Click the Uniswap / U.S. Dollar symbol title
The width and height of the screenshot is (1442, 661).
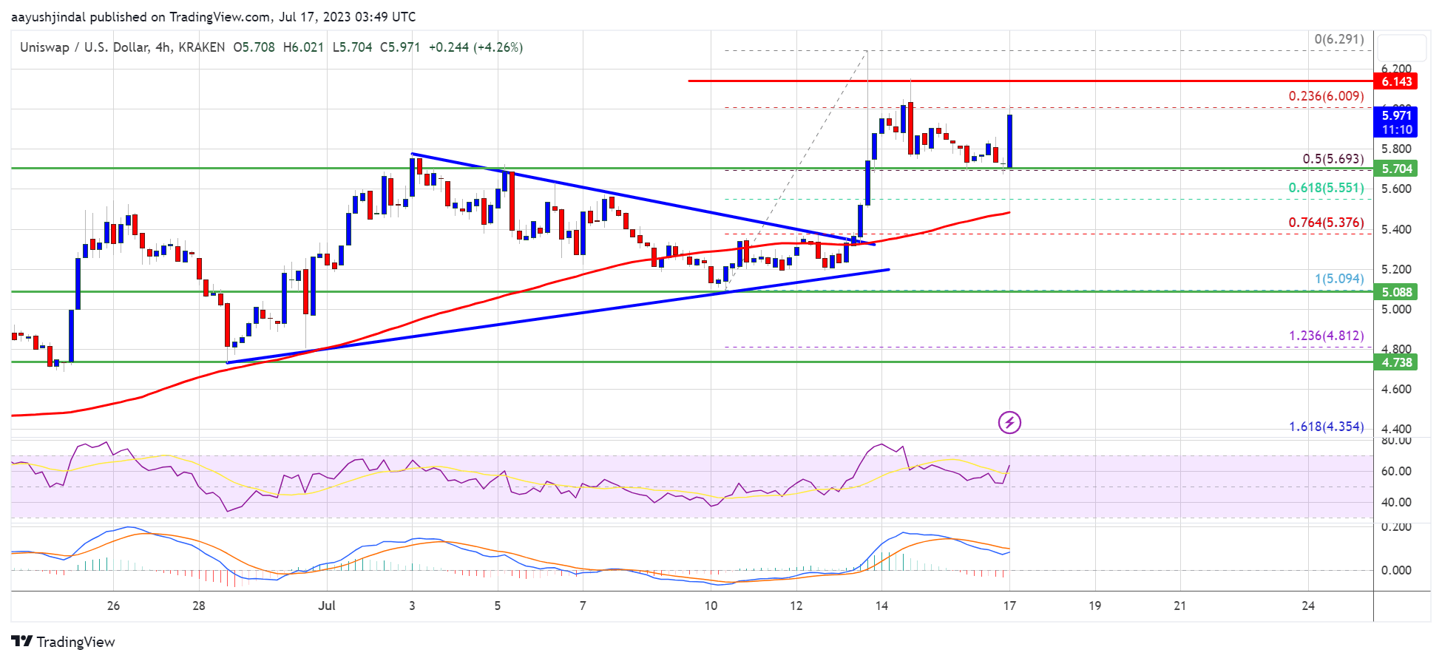pyautogui.click(x=85, y=47)
